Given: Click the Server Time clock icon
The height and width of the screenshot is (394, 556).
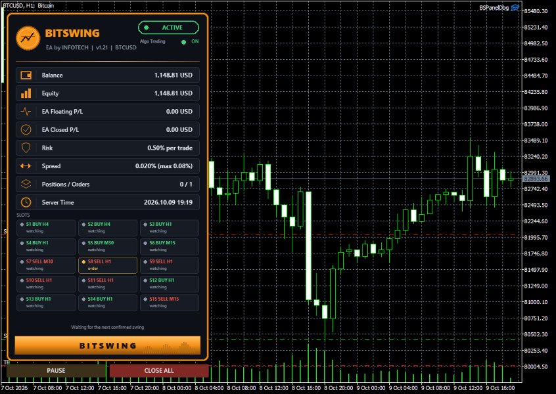Looking at the screenshot, I should 26,202.
